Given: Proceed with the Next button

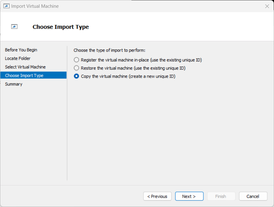Looking at the screenshot, I should point(189,196).
